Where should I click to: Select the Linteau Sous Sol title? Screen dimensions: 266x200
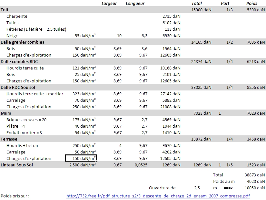click(17, 165)
